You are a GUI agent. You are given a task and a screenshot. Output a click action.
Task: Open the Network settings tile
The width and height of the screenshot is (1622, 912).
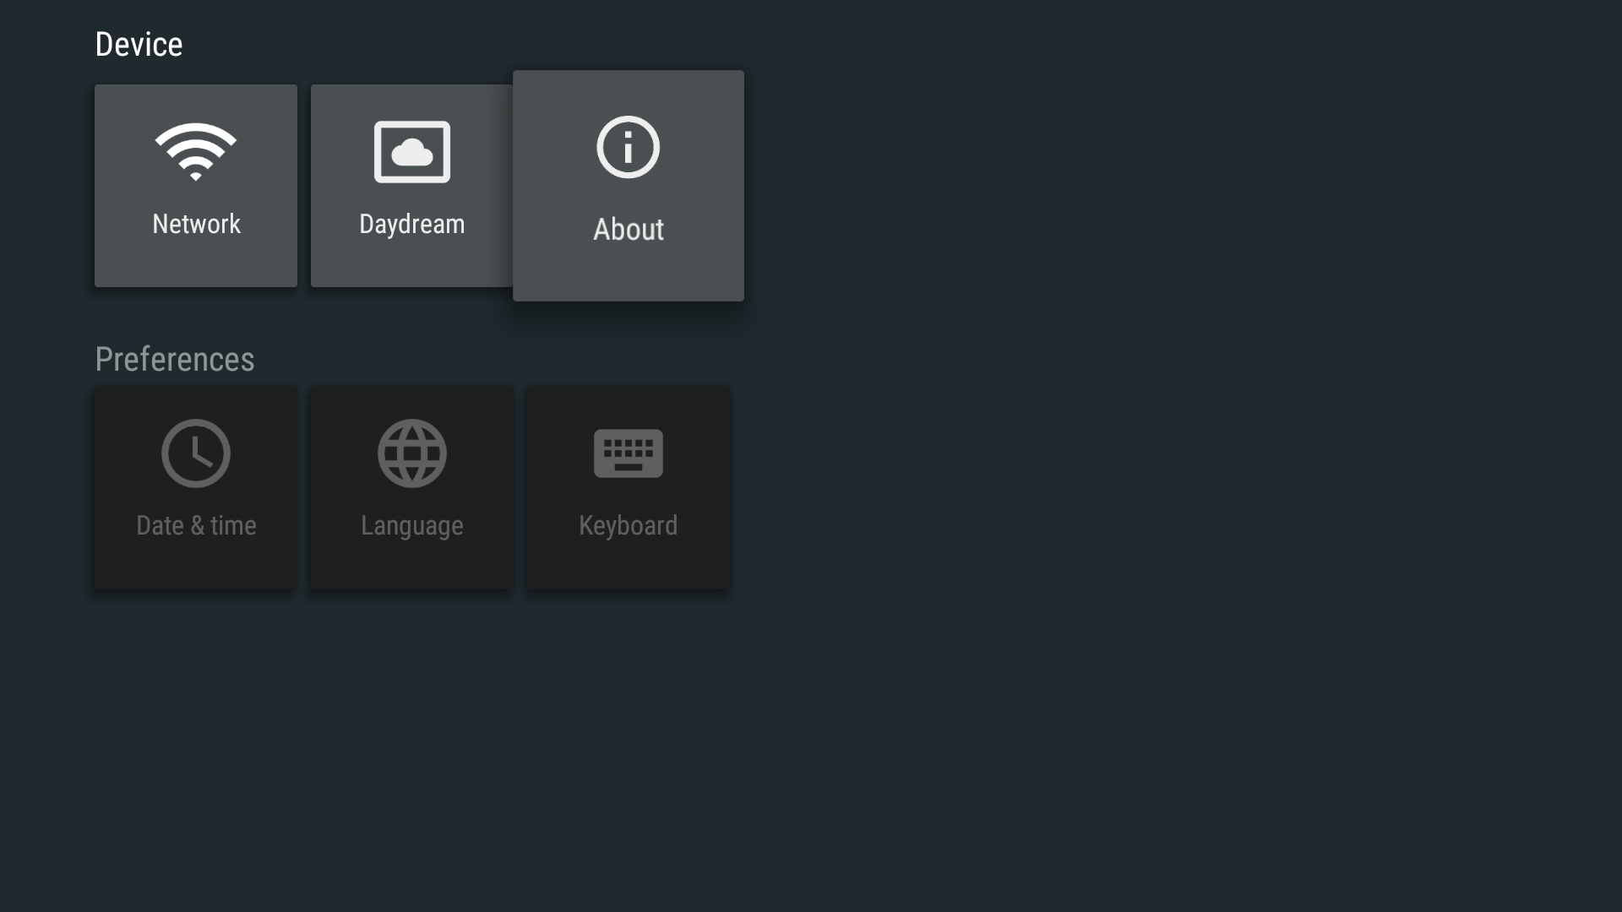(196, 186)
